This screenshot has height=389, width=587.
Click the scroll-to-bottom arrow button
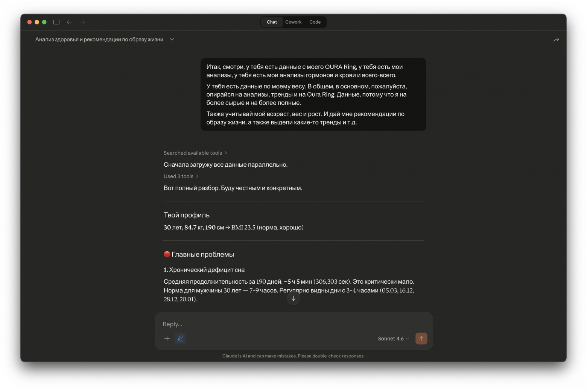(x=293, y=298)
